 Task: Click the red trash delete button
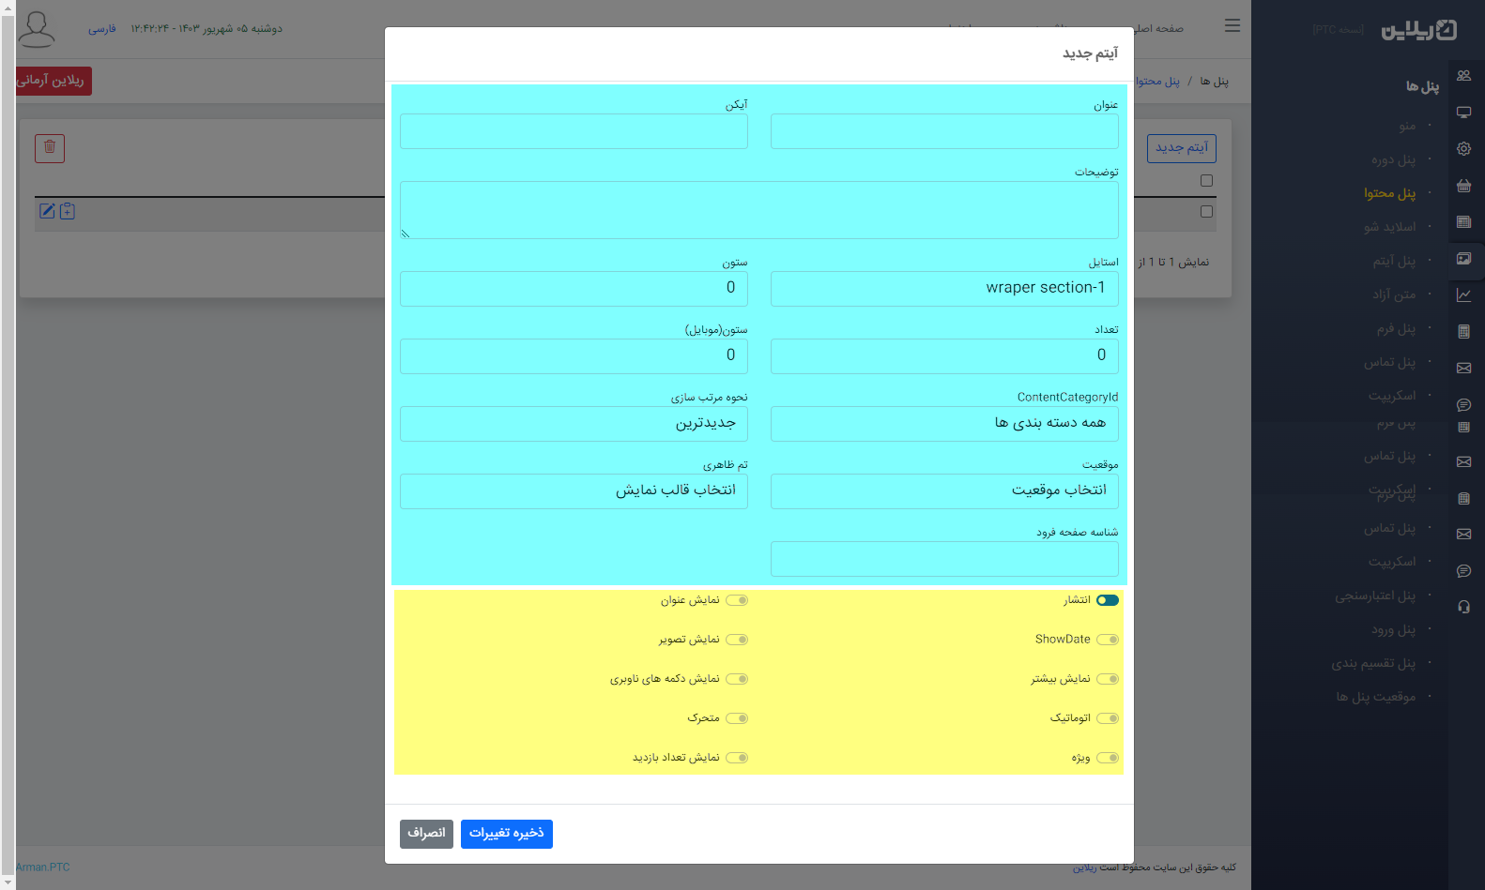tap(50, 148)
